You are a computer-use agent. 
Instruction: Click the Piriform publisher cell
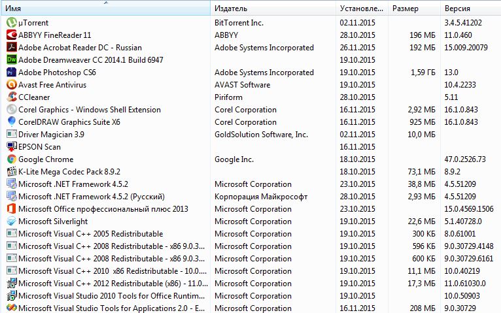click(228, 97)
